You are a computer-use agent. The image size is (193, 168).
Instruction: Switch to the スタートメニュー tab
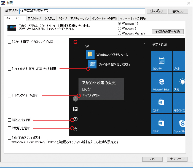pos(15,18)
